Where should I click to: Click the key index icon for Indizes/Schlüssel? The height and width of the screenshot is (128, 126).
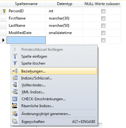pyautogui.click(x=15, y=78)
